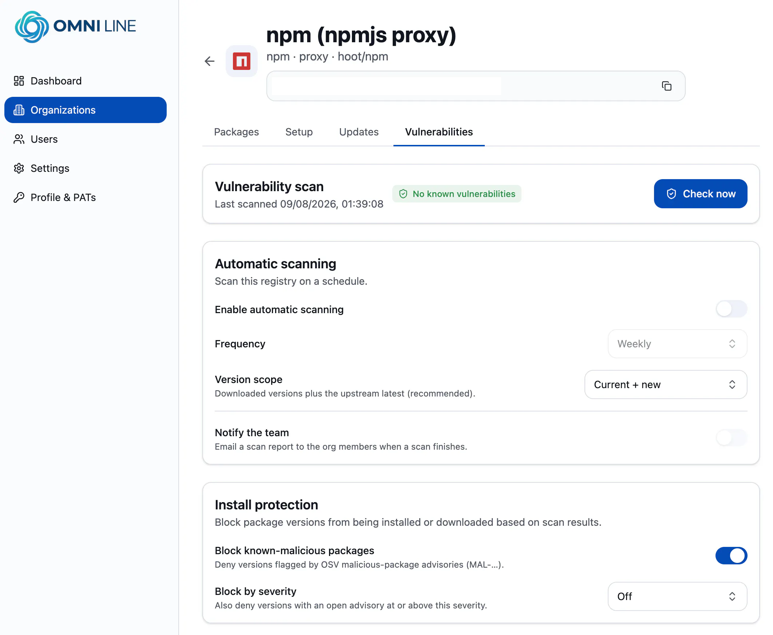Open Users in the sidebar
Viewport: 773px width, 635px height.
coord(86,139)
